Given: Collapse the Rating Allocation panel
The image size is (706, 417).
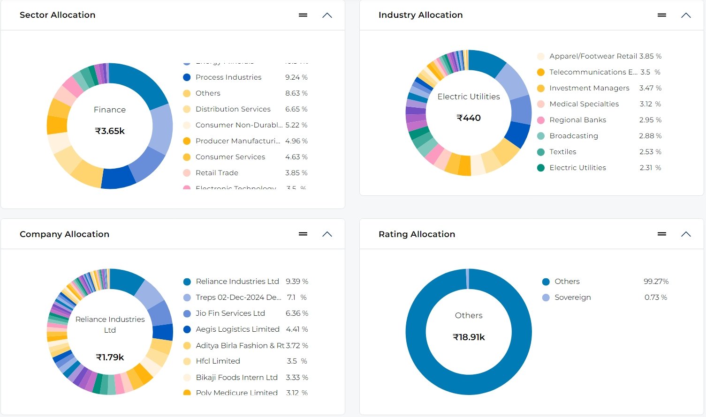Looking at the screenshot, I should [x=686, y=234].
